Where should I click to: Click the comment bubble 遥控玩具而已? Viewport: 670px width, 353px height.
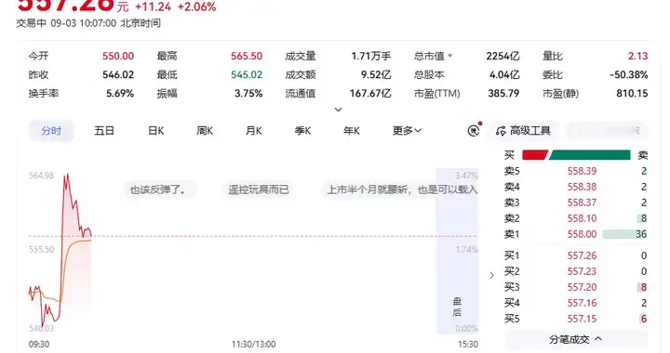(x=259, y=190)
